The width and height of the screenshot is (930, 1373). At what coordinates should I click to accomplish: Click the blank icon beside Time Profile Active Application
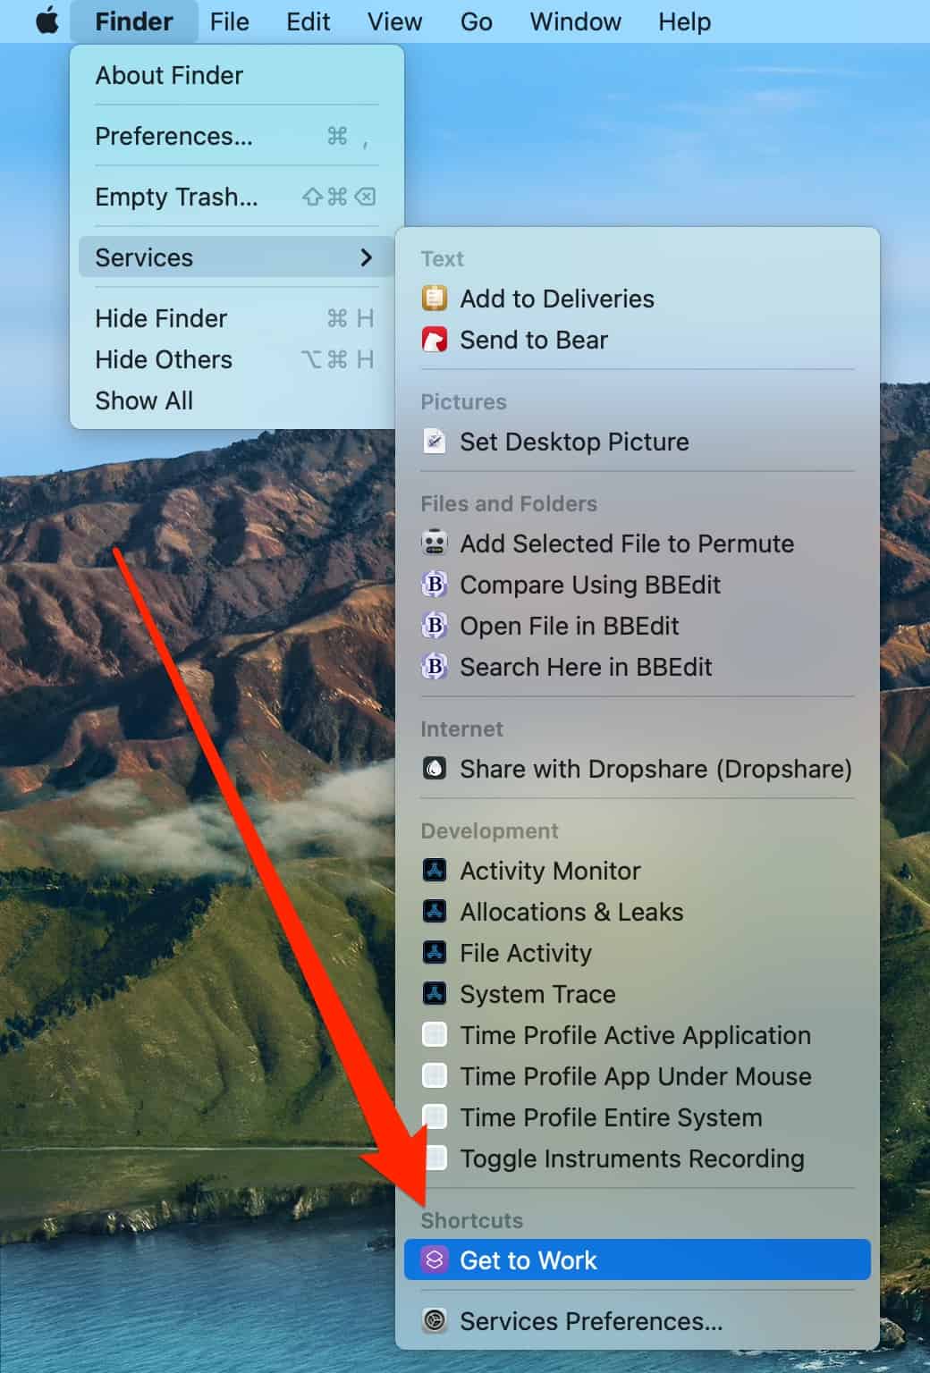click(435, 1035)
